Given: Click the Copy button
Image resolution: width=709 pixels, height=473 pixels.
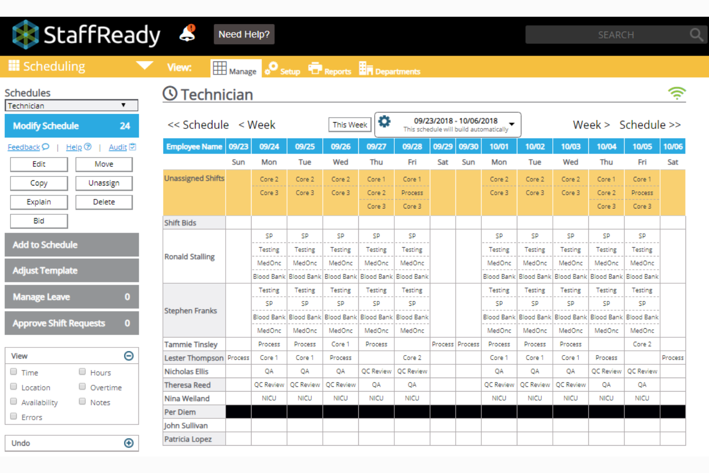Looking at the screenshot, I should (39, 183).
